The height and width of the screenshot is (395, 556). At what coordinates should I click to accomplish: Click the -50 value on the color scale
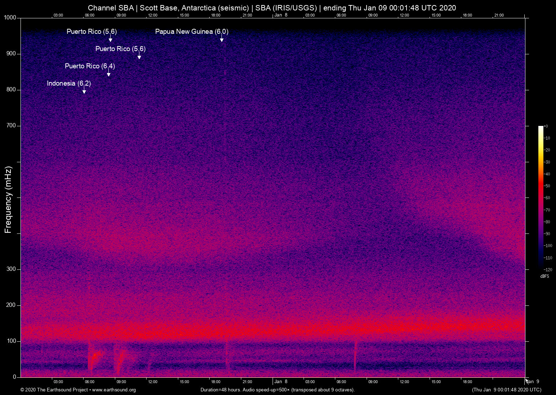pyautogui.click(x=547, y=186)
